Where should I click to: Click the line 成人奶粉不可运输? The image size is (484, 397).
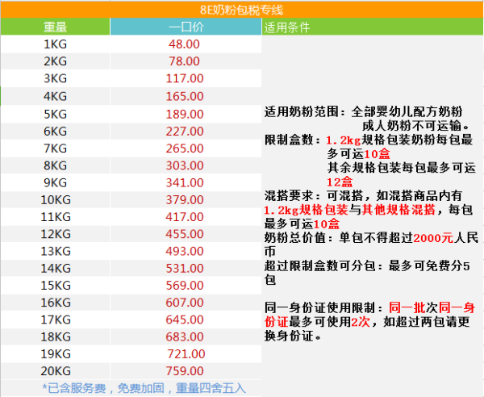click(x=416, y=126)
